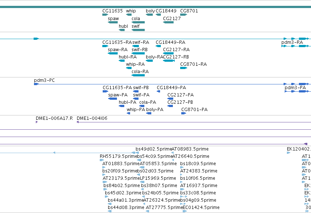Select the whip gene glyph label
Image resolution: width=311 pixels, height=213 pixels.
coord(131,11)
